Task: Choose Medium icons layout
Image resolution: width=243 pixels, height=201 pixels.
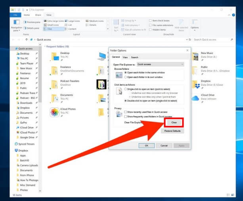Action: 94,21
